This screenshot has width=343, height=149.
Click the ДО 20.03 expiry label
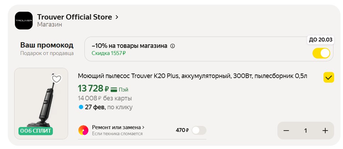321,40
